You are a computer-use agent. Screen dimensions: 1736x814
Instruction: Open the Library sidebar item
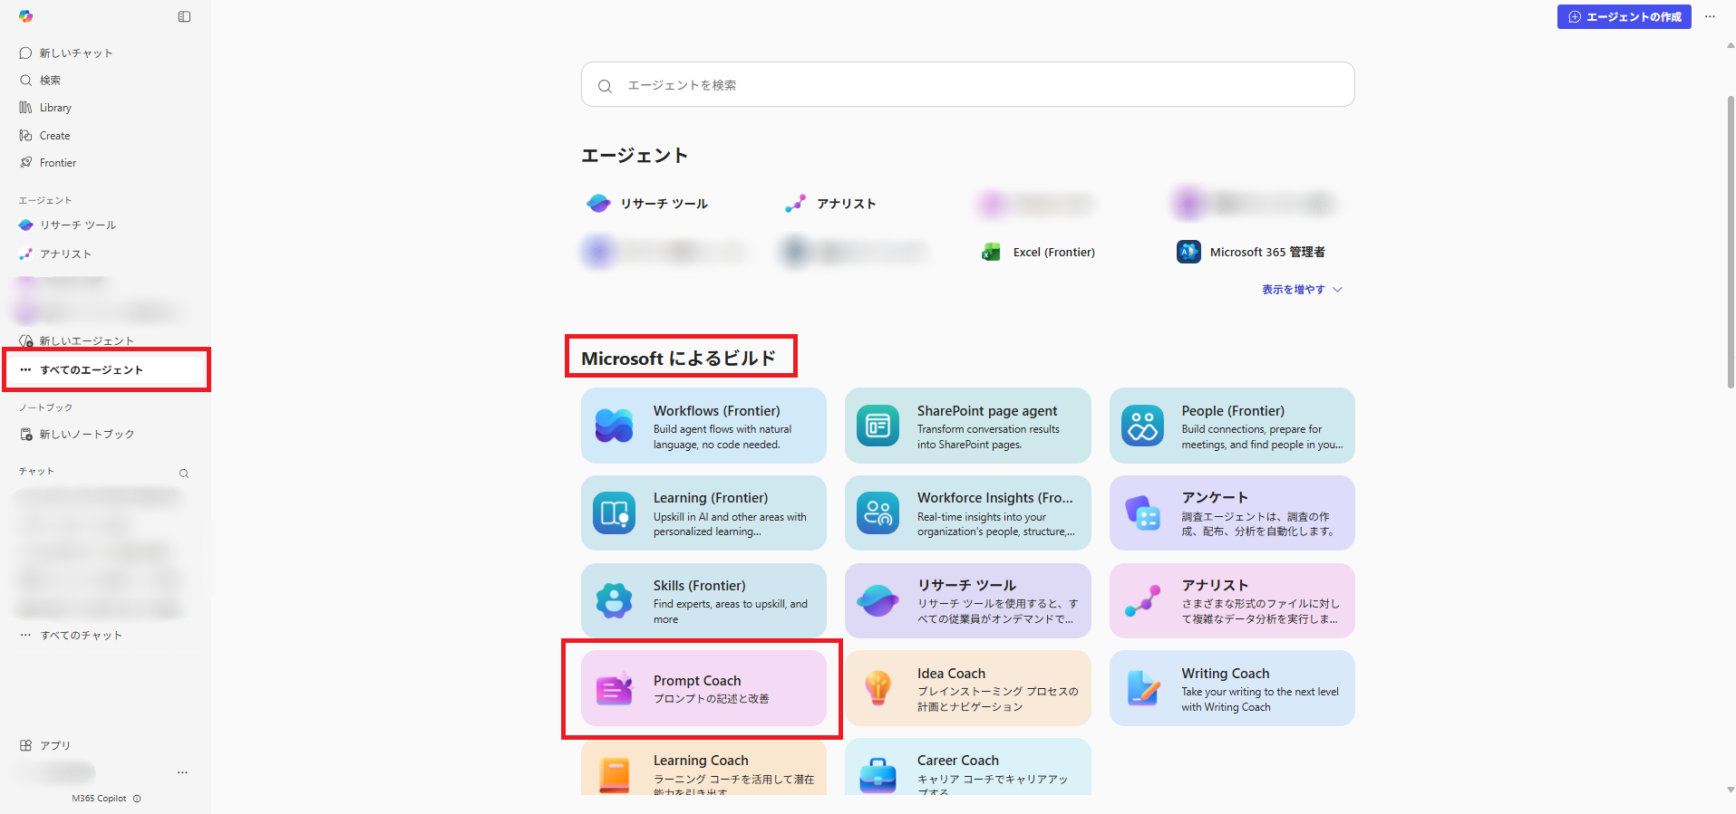click(x=45, y=108)
